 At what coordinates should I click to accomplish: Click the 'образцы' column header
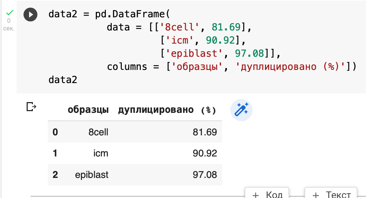click(x=88, y=110)
